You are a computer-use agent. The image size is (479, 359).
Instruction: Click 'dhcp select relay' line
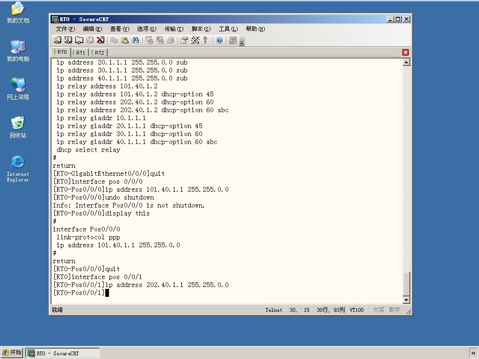[x=88, y=150]
